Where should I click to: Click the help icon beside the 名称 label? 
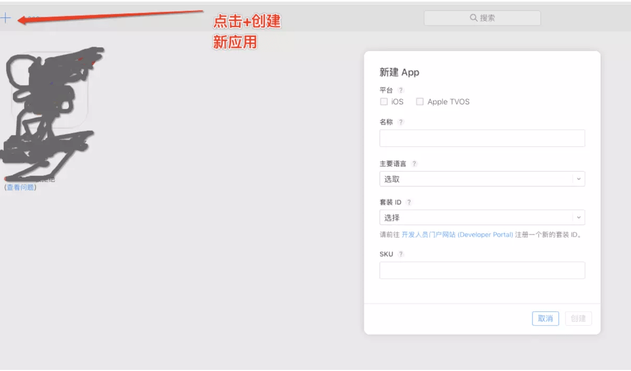400,122
